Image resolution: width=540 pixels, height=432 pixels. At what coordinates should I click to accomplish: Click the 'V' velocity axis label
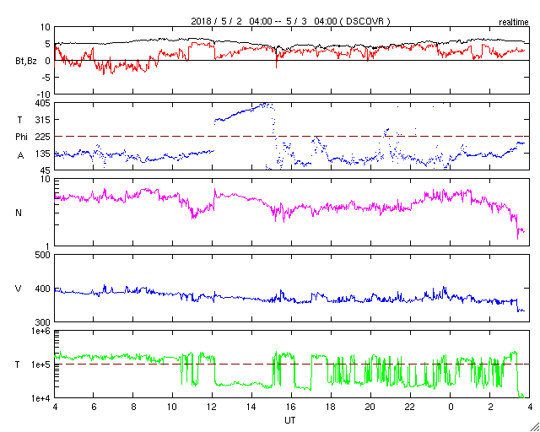tap(19, 289)
